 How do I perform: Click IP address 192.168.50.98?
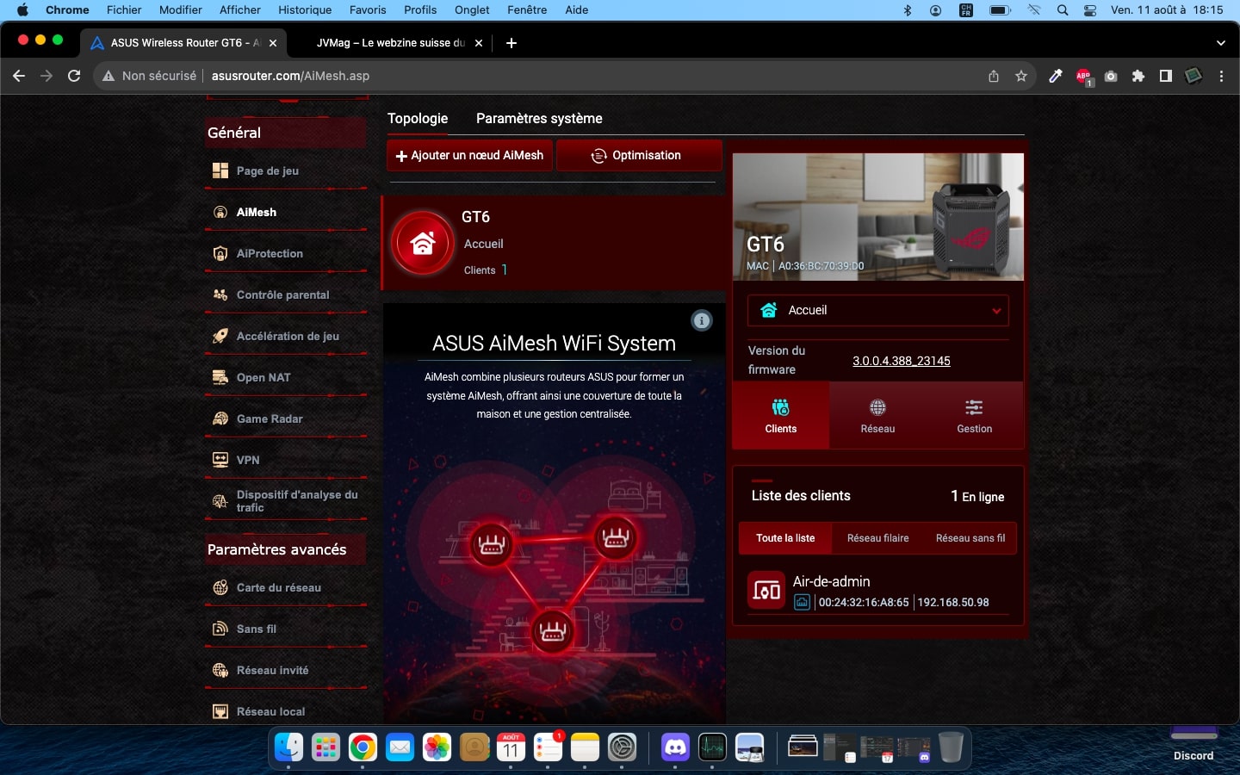(x=953, y=602)
